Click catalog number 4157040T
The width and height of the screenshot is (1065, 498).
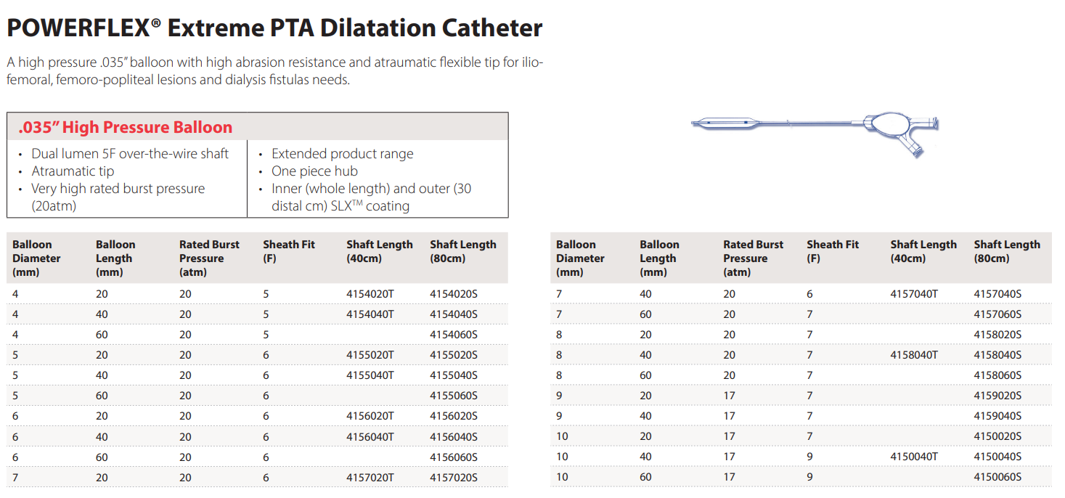tap(914, 294)
